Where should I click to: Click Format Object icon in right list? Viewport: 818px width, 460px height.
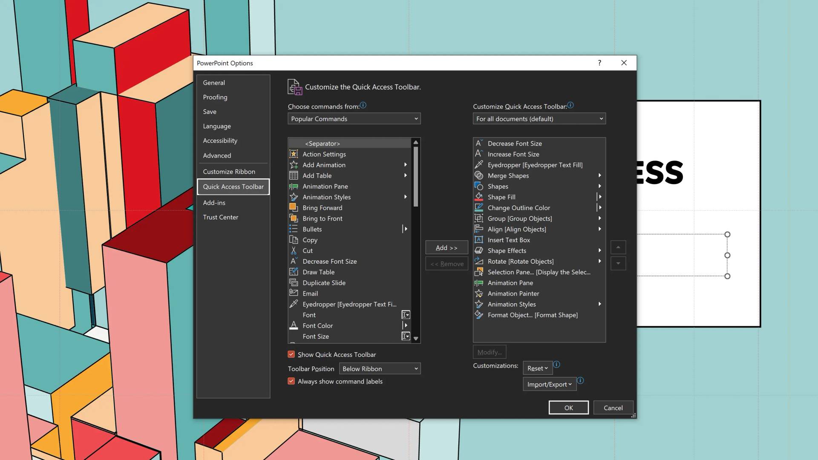pyautogui.click(x=479, y=315)
